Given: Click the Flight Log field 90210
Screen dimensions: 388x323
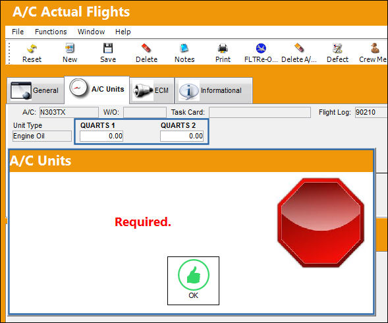Looking at the screenshot, I should click(371, 112).
